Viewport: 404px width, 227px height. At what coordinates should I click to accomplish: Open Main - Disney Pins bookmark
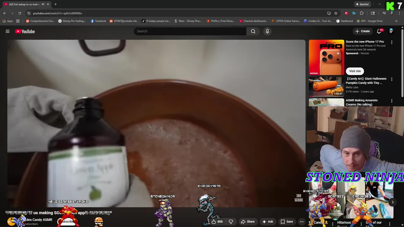click(188, 21)
